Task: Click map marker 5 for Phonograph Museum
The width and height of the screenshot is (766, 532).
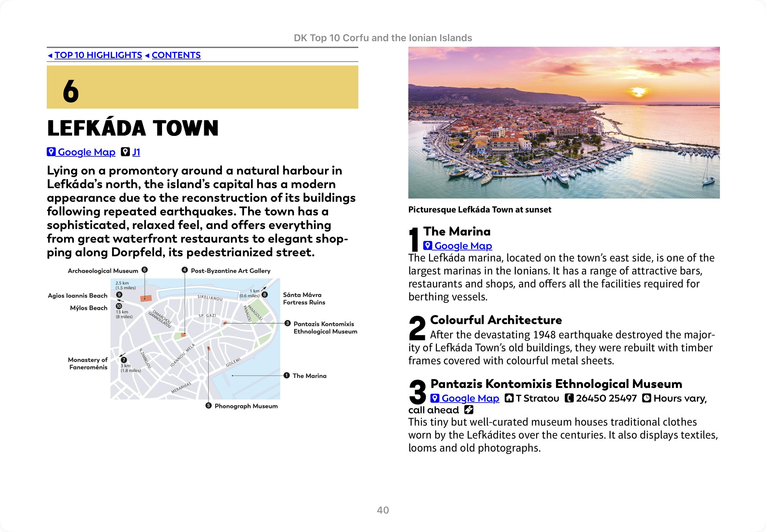Action: pos(208,406)
